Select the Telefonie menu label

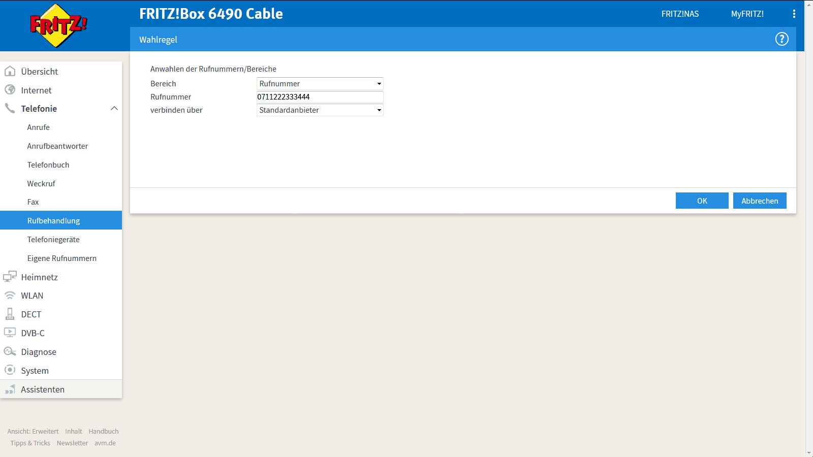coord(39,109)
